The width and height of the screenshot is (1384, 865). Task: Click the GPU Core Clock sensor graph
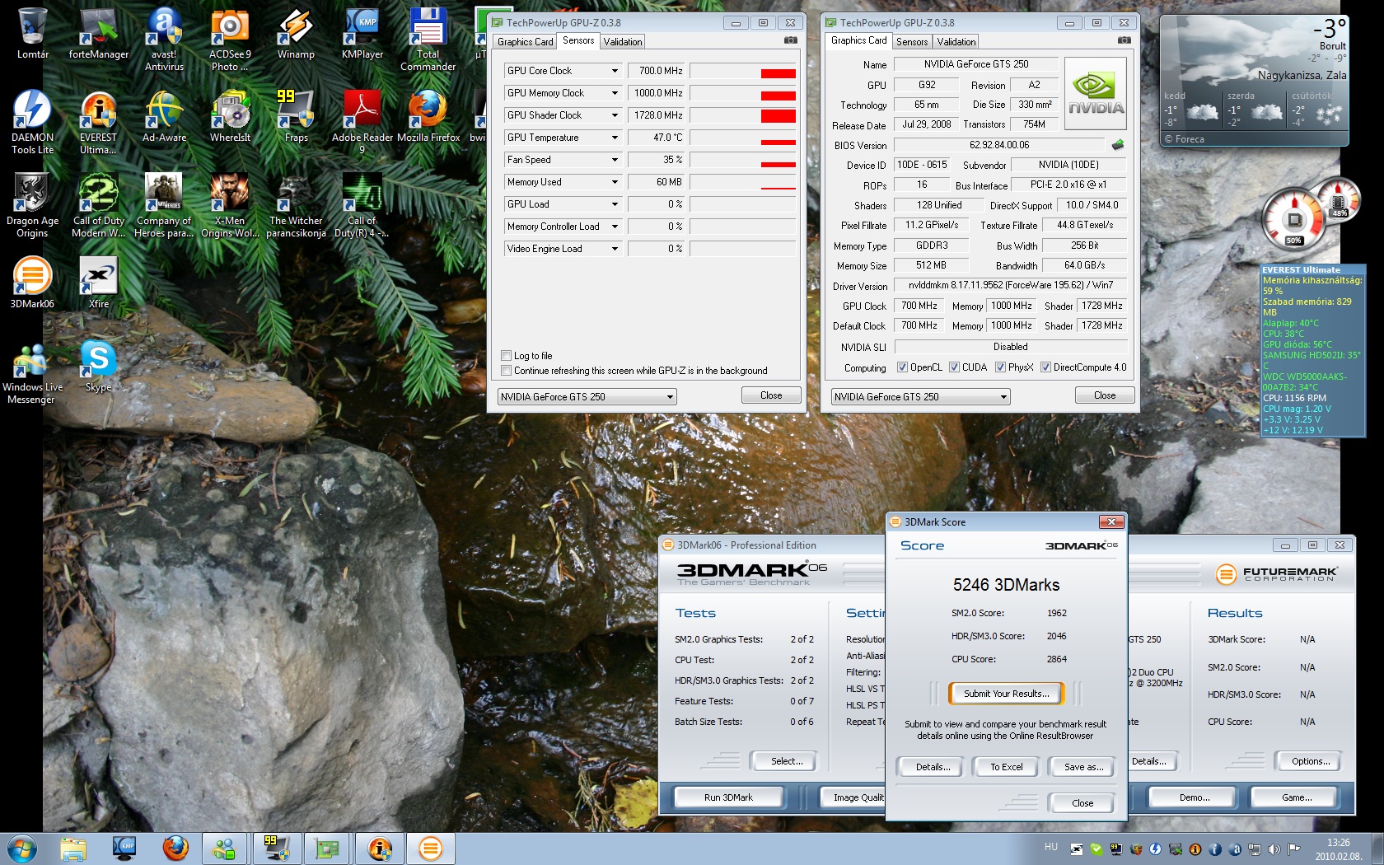[x=743, y=71]
